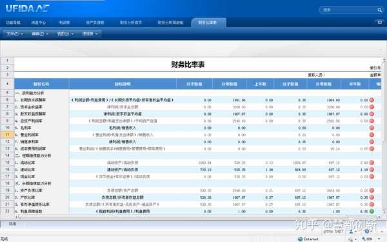Click the UFIDA NC logo
The width and height of the screenshot is (387, 242).
coord(27,9)
